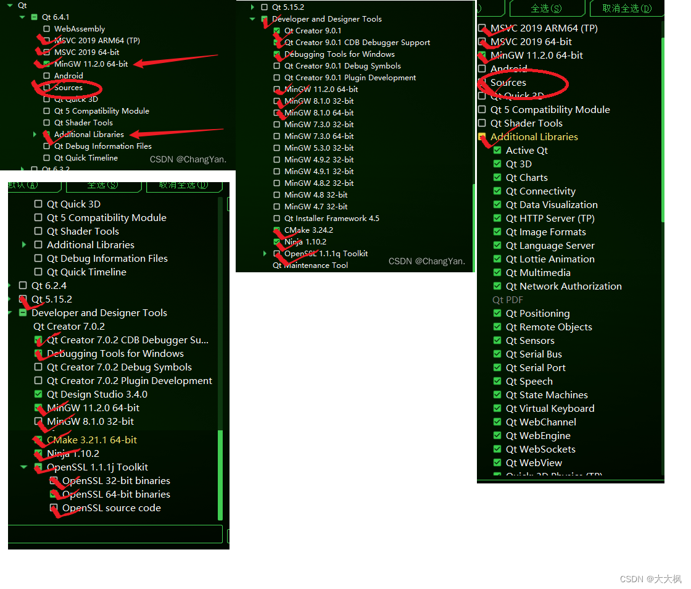Toggle OpenSSL source code checkbox

pyautogui.click(x=54, y=508)
